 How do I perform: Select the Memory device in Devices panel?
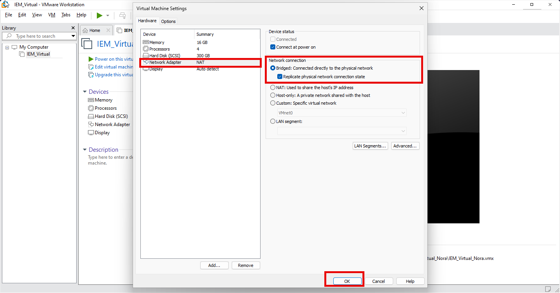[103, 100]
